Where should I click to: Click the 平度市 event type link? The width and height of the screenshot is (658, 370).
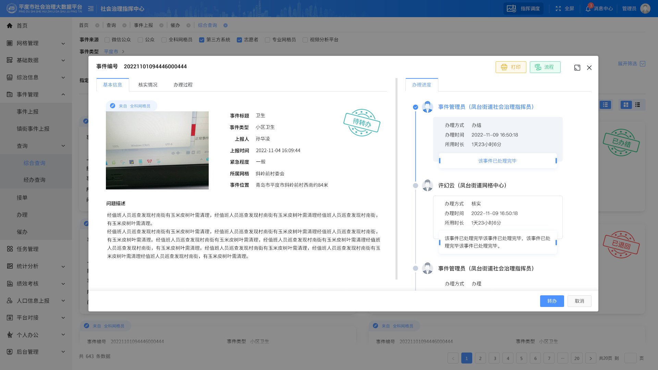tap(111, 52)
